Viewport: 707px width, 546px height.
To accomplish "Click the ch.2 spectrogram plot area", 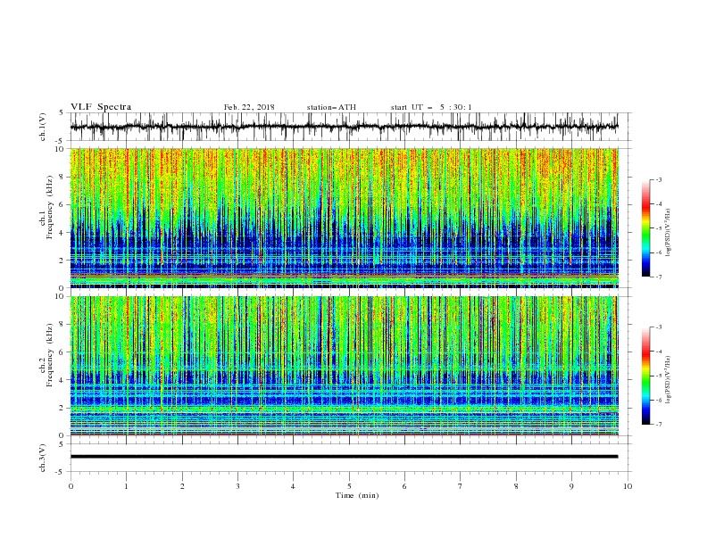I will tap(344, 366).
